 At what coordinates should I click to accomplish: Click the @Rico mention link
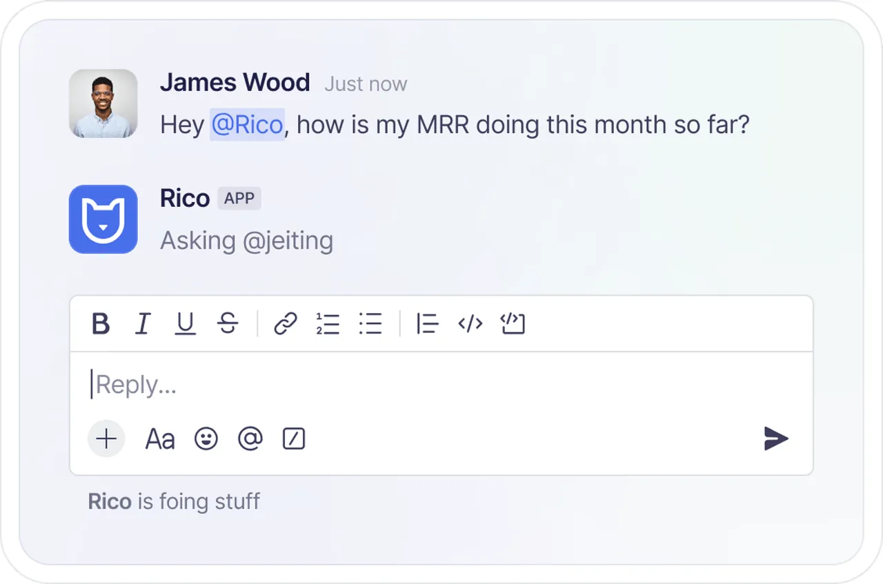[x=247, y=125]
